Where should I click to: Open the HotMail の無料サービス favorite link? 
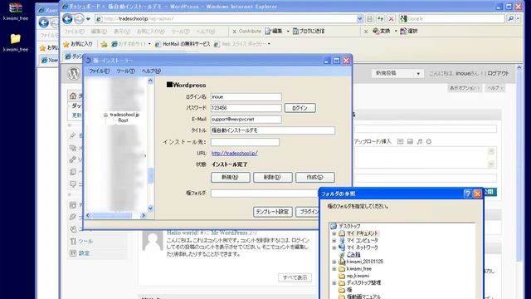click(x=183, y=44)
